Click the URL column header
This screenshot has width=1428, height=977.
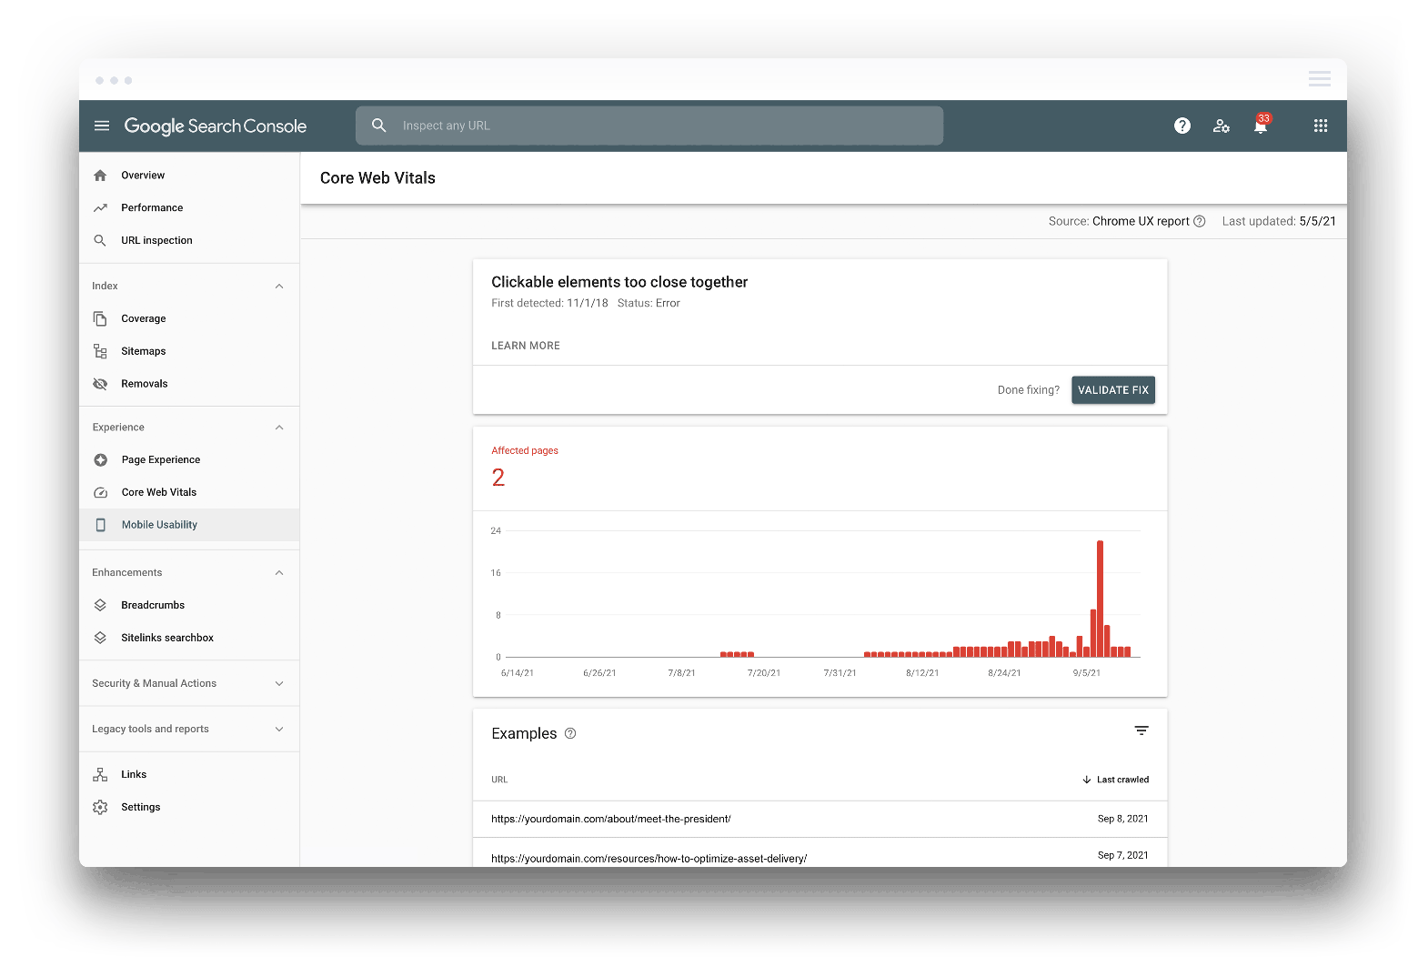click(499, 780)
